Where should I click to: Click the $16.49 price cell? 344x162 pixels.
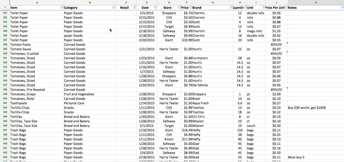187,130
